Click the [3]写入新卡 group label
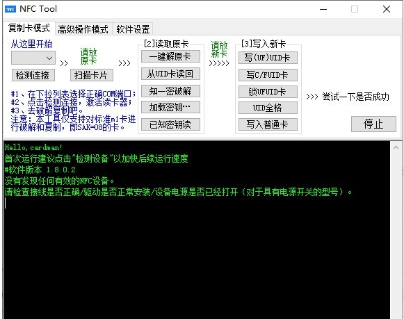Screen dimensions: 404x319 (x=264, y=44)
